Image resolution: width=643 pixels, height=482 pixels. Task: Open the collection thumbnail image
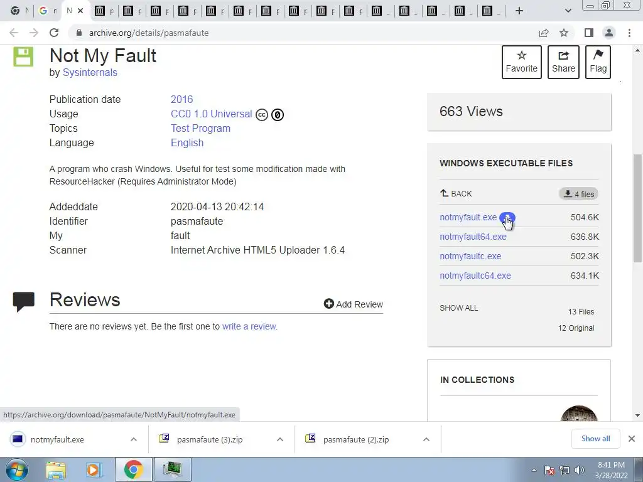click(x=578, y=413)
